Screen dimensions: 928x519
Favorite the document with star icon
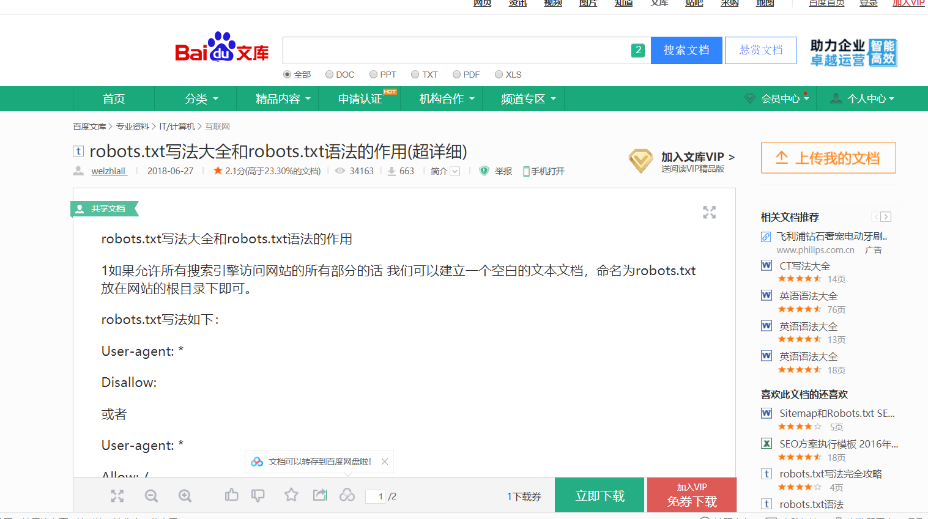pos(291,495)
